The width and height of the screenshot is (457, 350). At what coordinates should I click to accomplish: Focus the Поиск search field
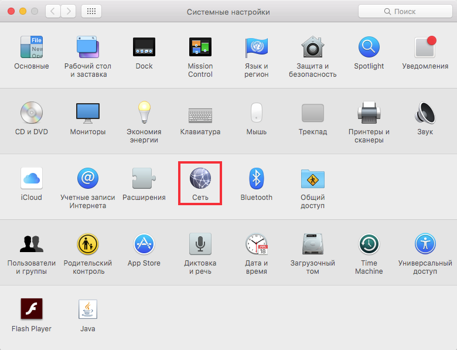pyautogui.click(x=405, y=11)
